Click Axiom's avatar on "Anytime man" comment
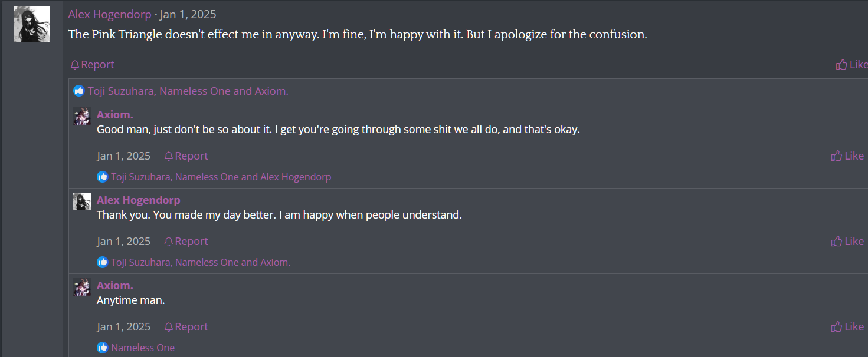The image size is (868, 357). 81,287
